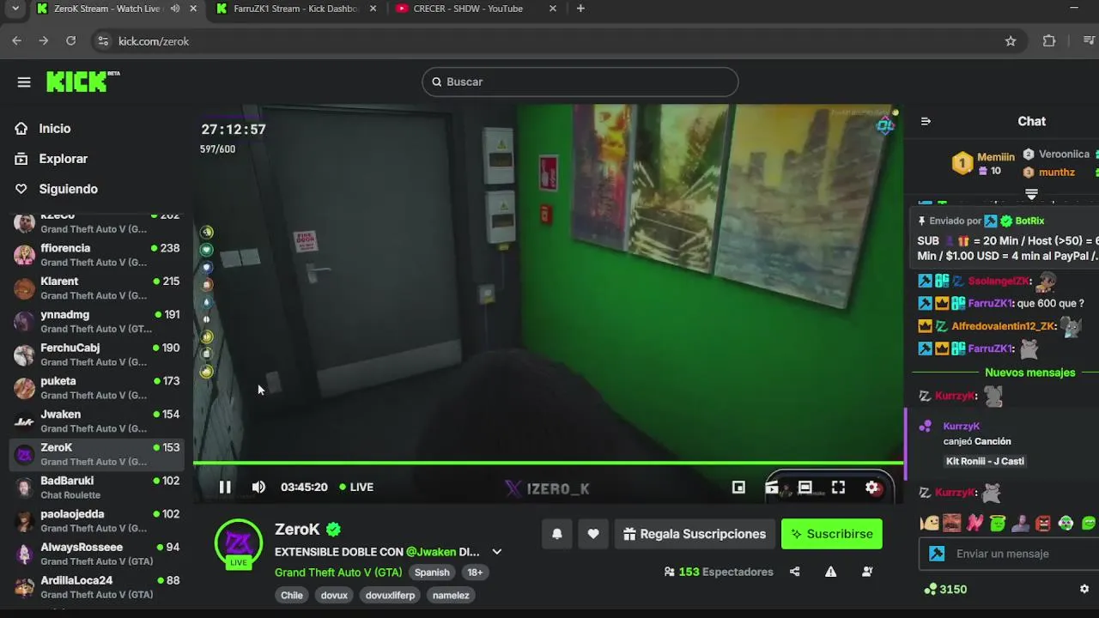Open a new browser tab

point(580,9)
